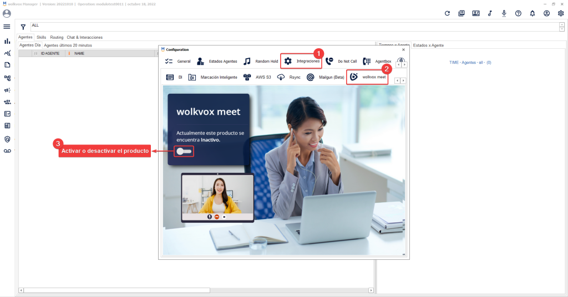
Task: Click the account circle icon in top toolbar
Action: 546,13
